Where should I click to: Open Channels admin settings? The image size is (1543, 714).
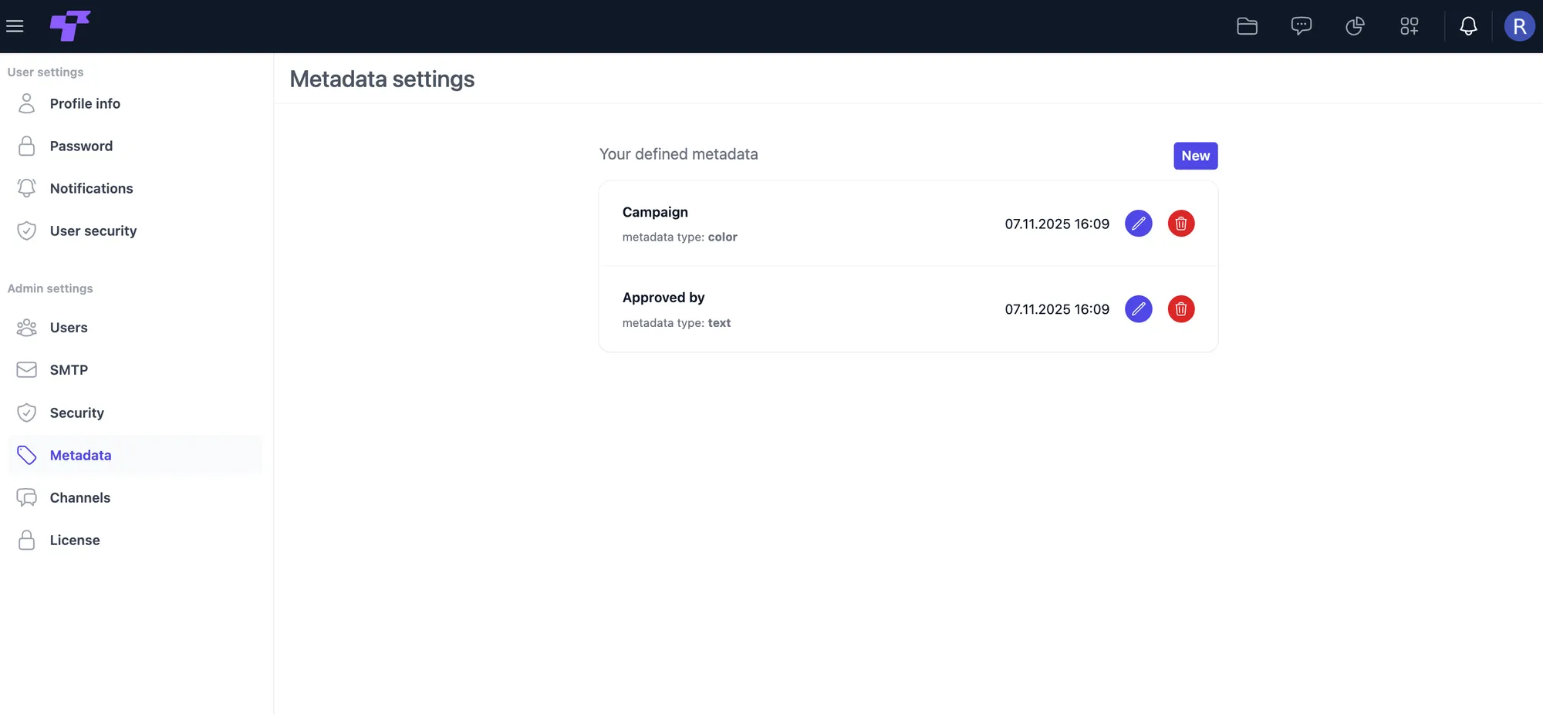(135, 497)
